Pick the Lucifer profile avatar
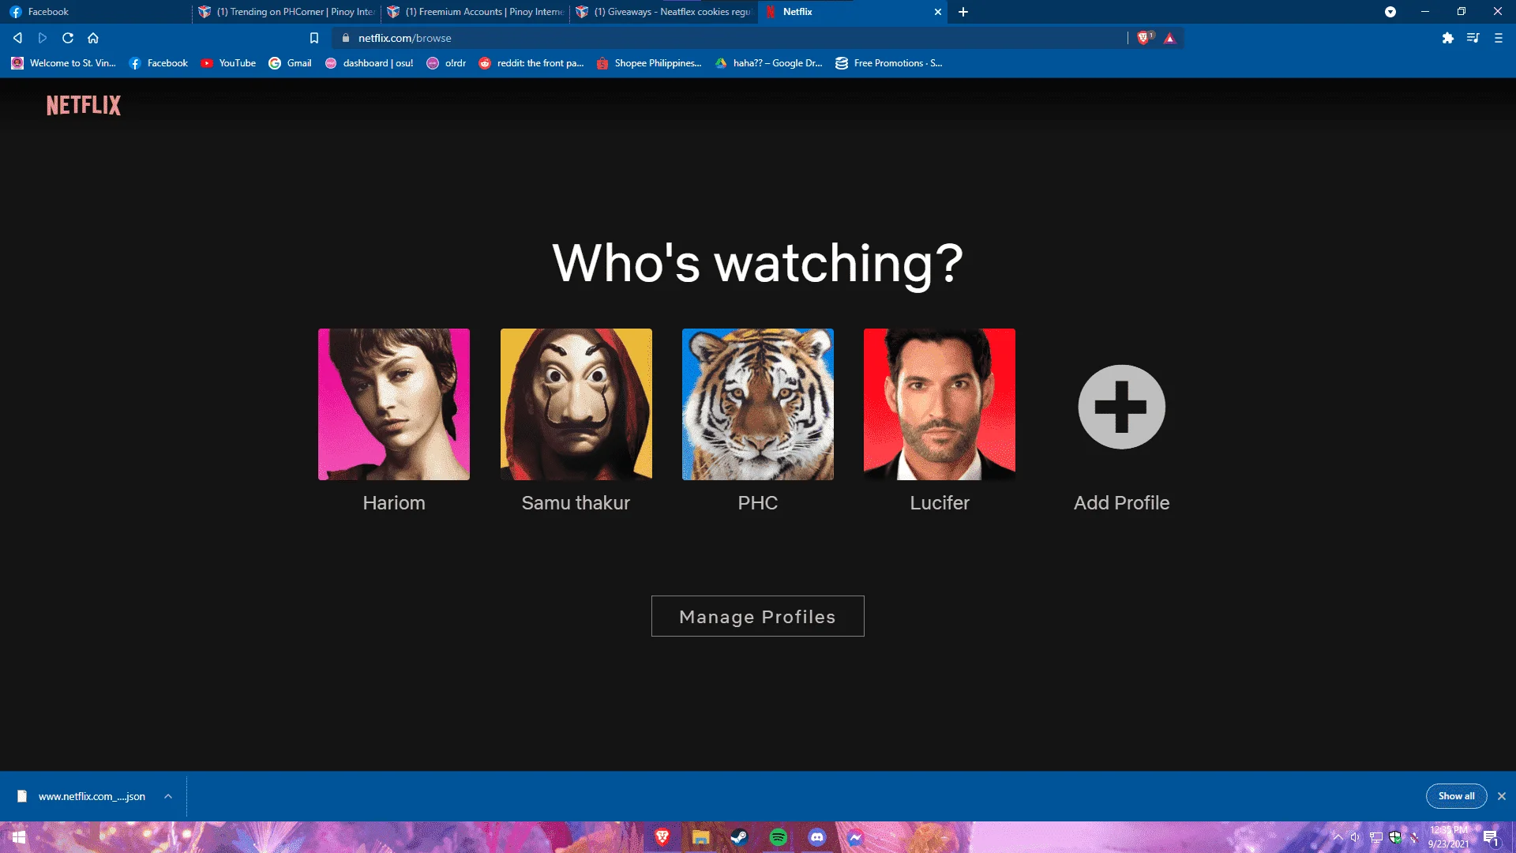1516x853 pixels. coord(940,404)
